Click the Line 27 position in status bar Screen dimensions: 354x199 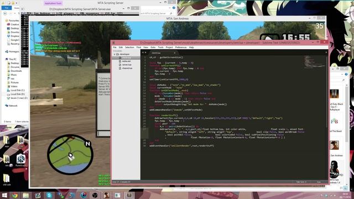tap(121, 182)
